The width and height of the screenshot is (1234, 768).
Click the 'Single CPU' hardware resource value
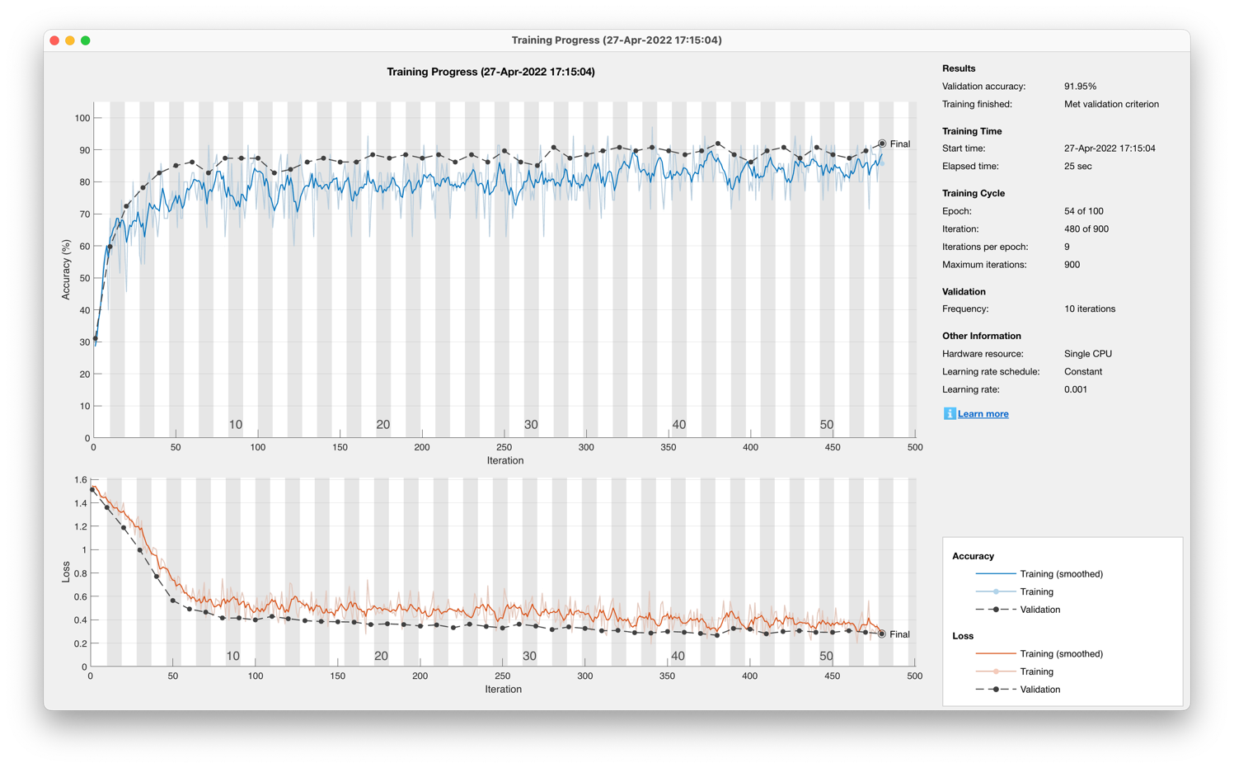1088,354
